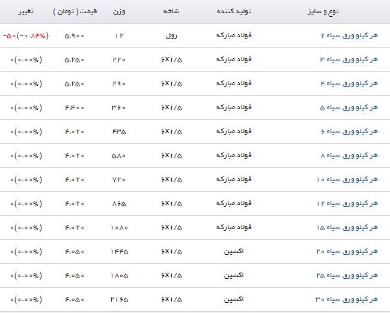Select اکسین producer in ورق سیاه ۲۵ row
Screen dimensions: 390x313
coord(234,275)
